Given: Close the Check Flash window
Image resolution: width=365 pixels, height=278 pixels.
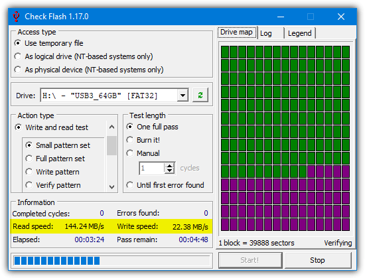Looking at the screenshot, I should [x=341, y=17].
